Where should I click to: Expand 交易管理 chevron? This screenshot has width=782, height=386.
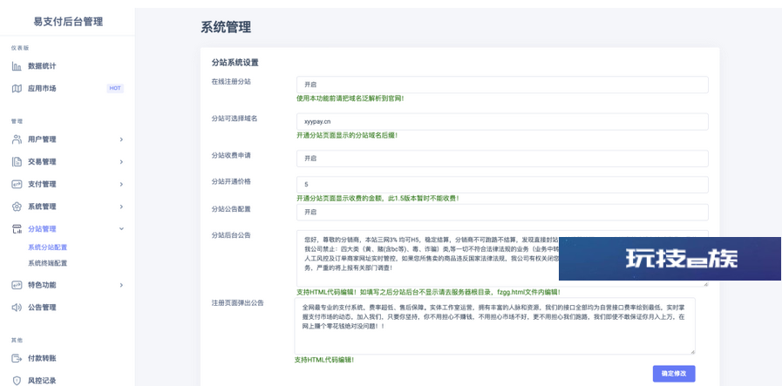pyautogui.click(x=121, y=162)
